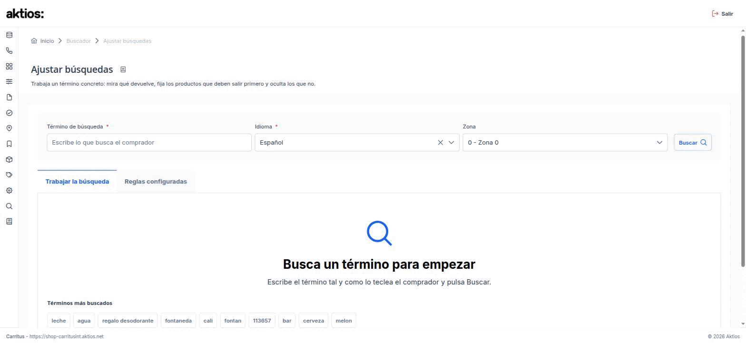Switch to Trabajar la búsqueda tab
The height and width of the screenshot is (343, 746).
pyautogui.click(x=77, y=181)
